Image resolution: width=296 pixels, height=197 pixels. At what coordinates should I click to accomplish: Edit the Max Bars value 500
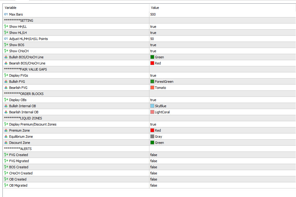click(x=153, y=14)
